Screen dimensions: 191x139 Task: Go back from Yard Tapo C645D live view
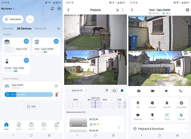(132, 10)
